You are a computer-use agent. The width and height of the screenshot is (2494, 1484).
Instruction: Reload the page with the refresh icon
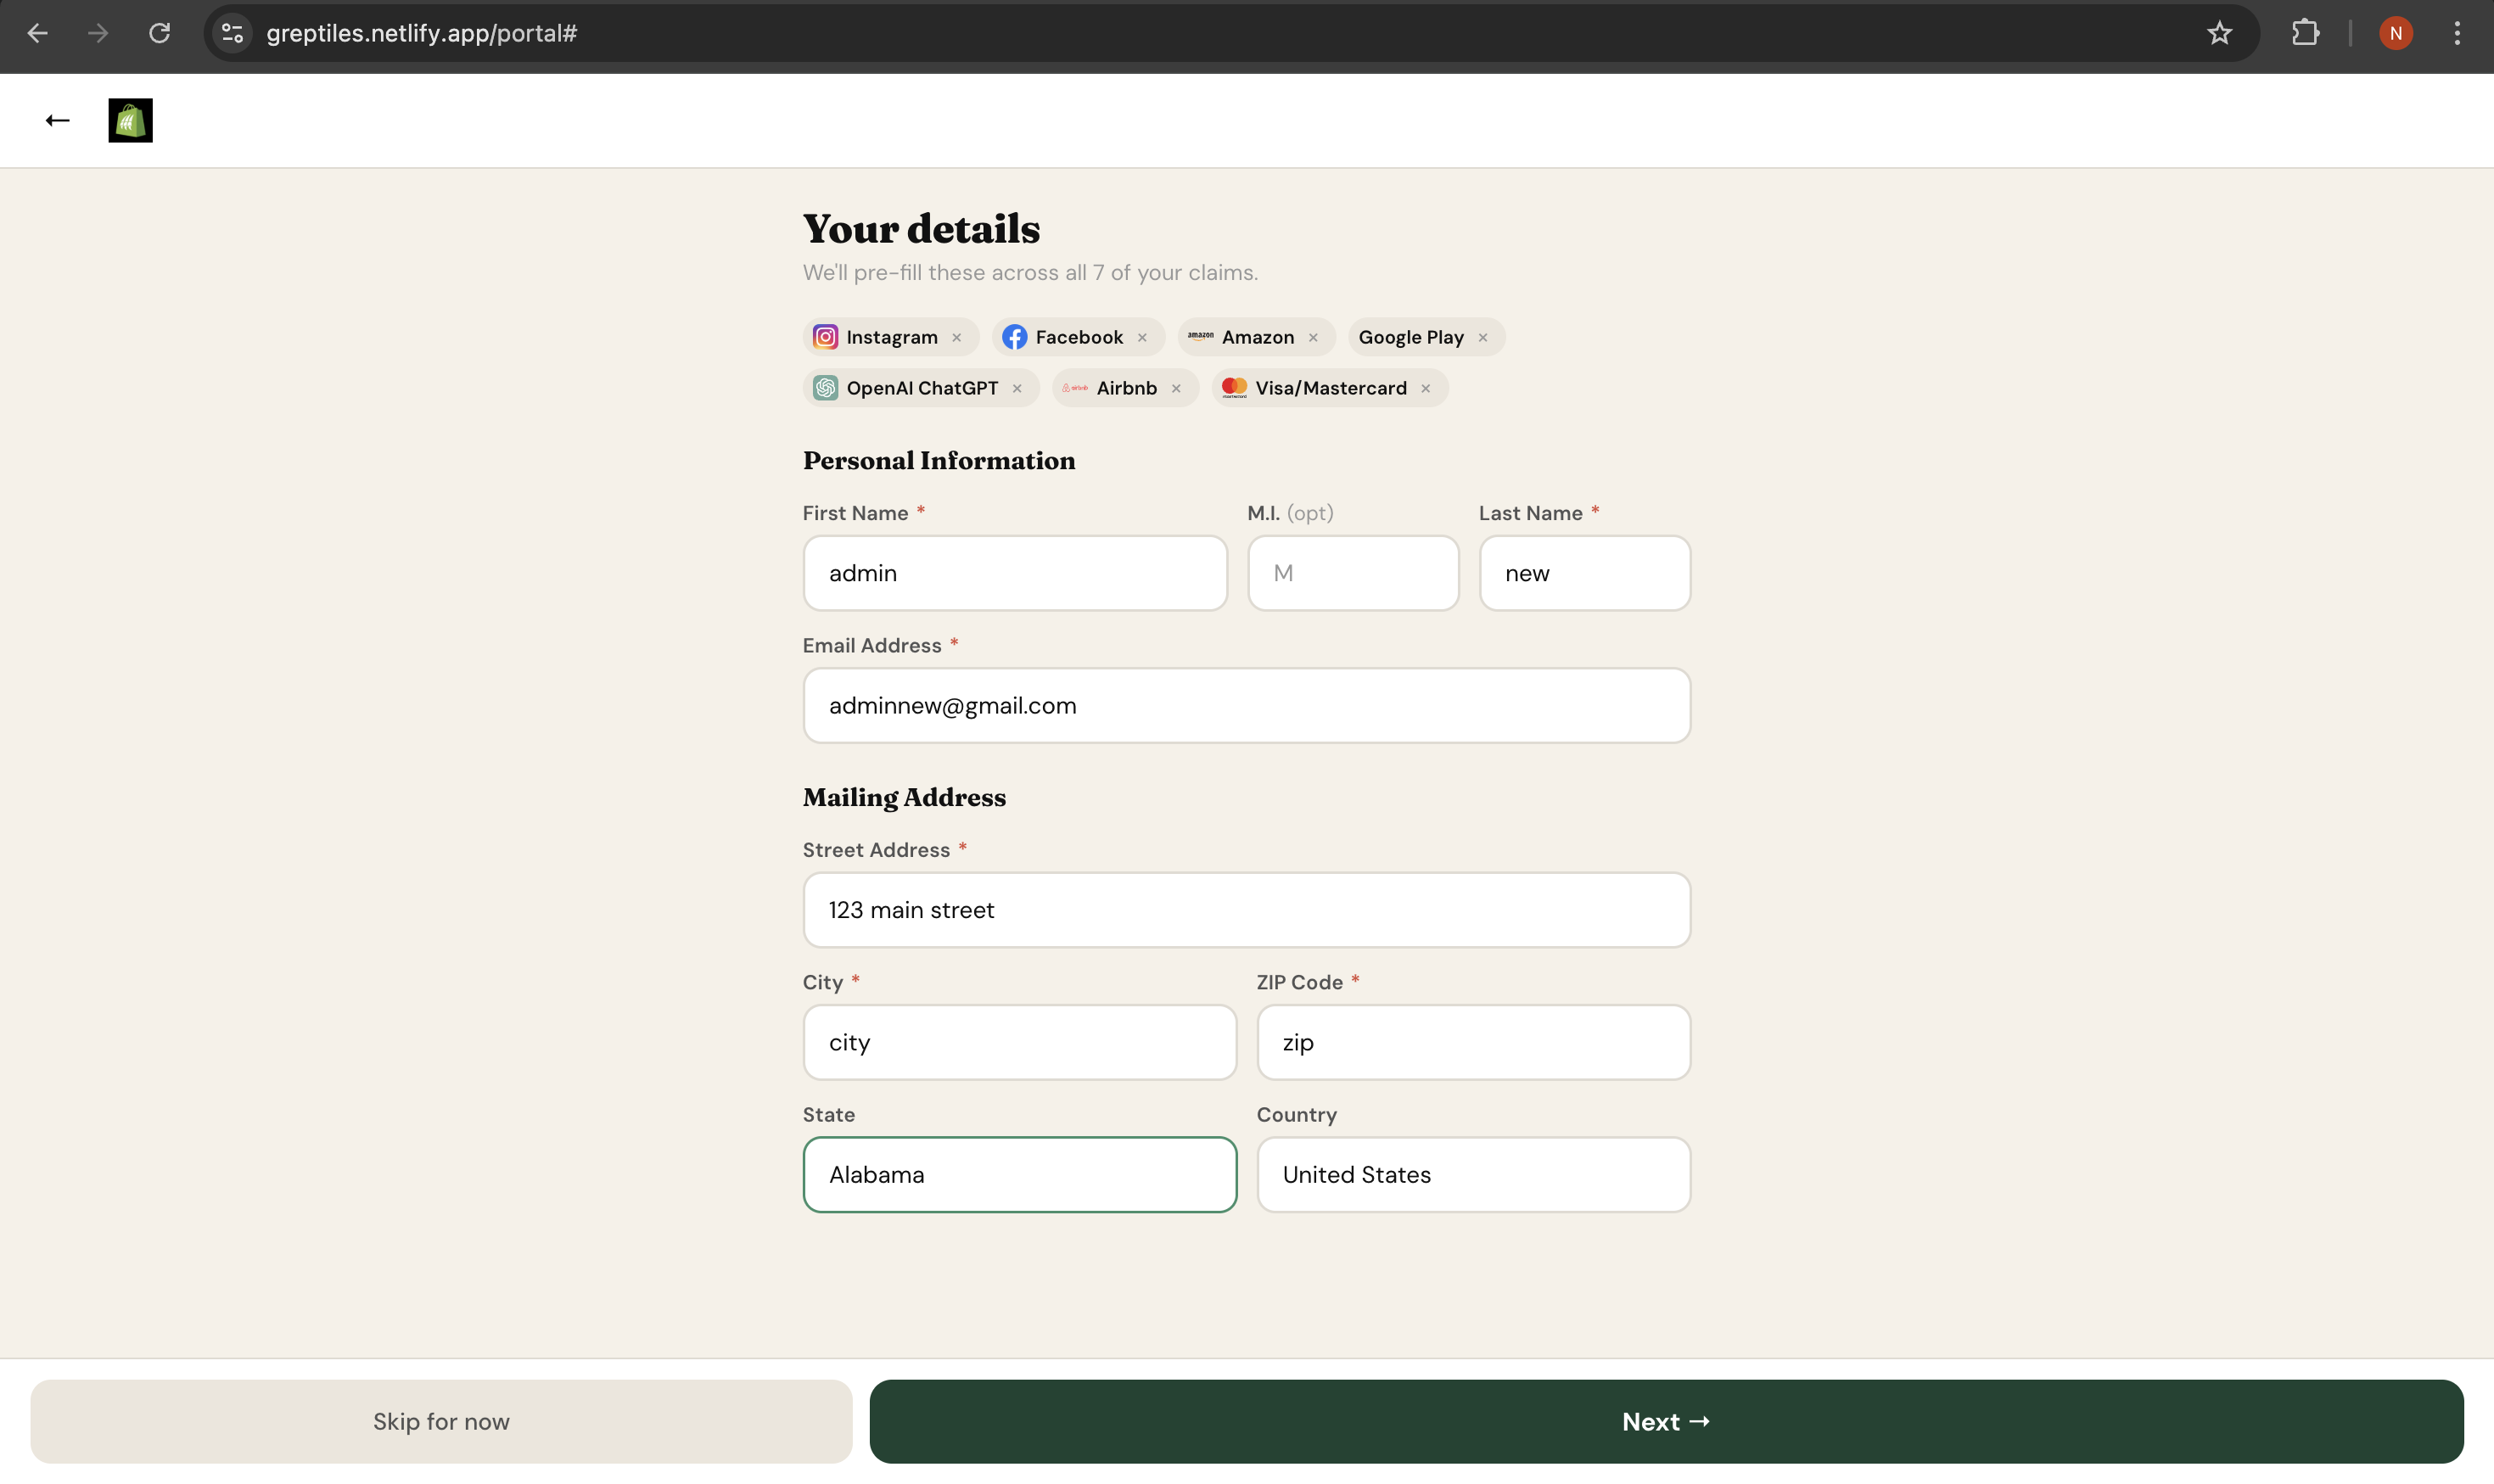pyautogui.click(x=160, y=32)
